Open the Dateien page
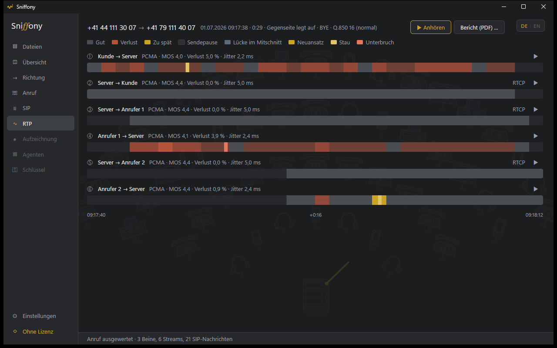Viewport: 557px width, 348px height. click(x=40, y=47)
